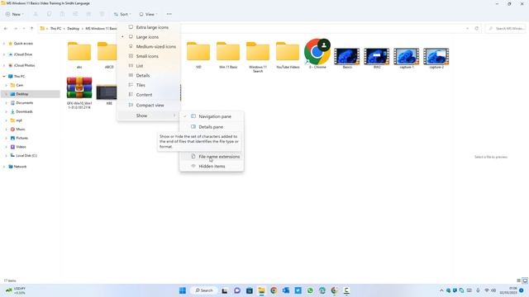Open the Sort dropdown
This screenshot has width=529, height=297.
tap(122, 14)
